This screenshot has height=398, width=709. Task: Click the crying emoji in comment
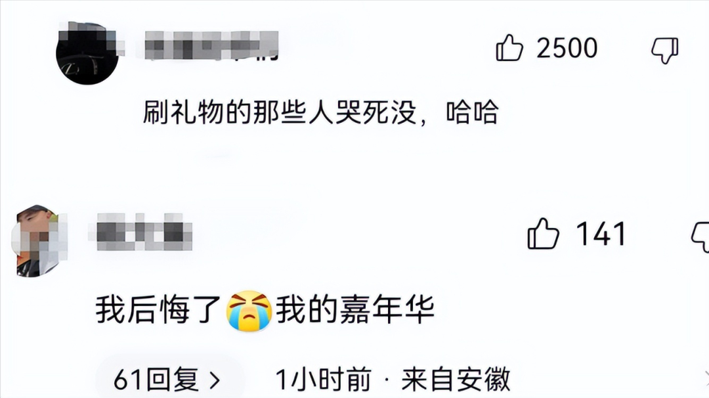pos(249,311)
